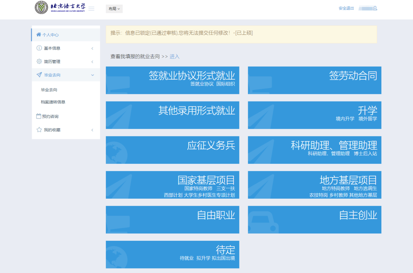Image resolution: width=413 pixels, height=273 pixels.
Task: Click the paper plane icon beside 毕业去向
Action: (39, 75)
